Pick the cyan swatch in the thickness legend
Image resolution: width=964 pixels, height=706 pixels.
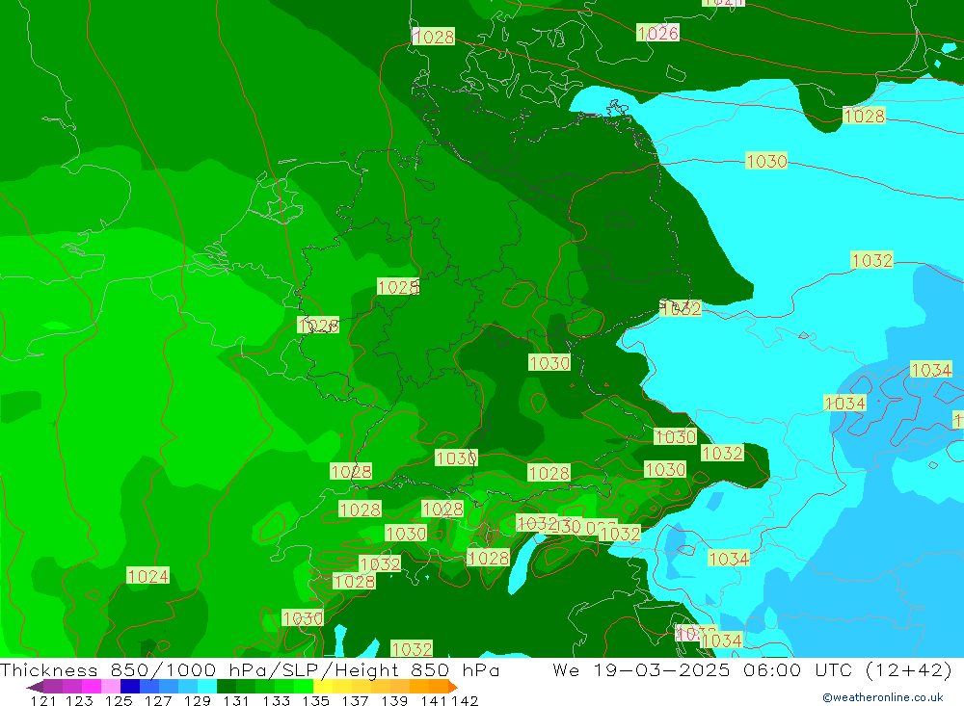207,686
